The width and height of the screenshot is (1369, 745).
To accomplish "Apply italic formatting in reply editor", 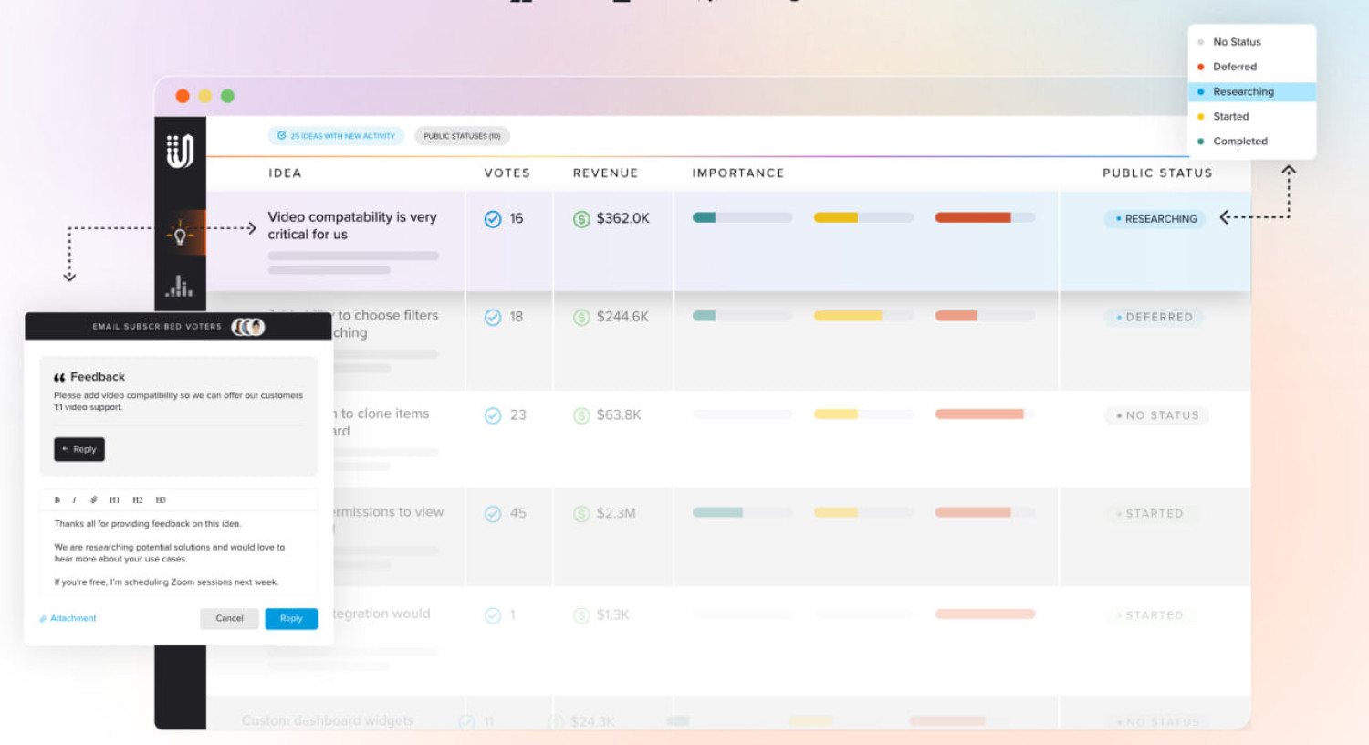I will click(74, 500).
